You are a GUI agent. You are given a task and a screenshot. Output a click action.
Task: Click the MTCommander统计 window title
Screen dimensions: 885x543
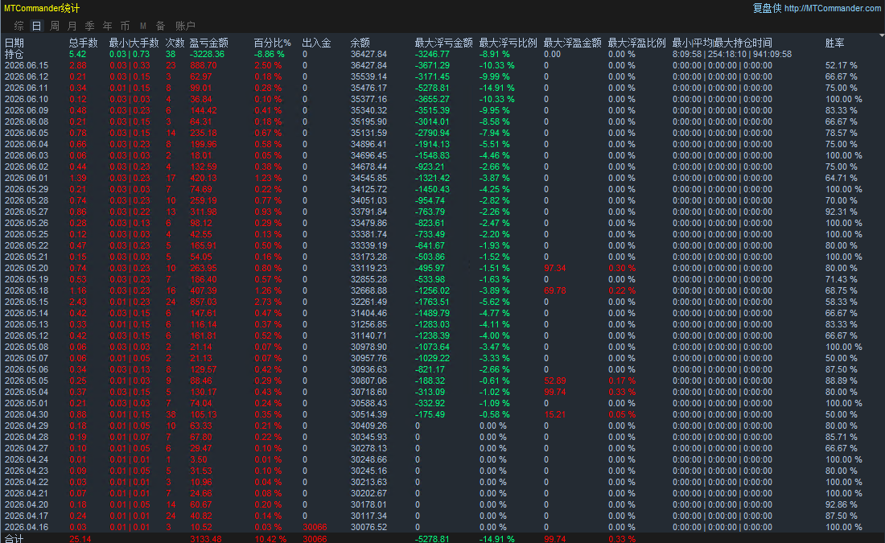pyautogui.click(x=42, y=9)
